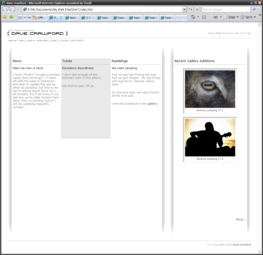Click the More... gallery link
Screen dimensions: 263x255
coord(241,219)
